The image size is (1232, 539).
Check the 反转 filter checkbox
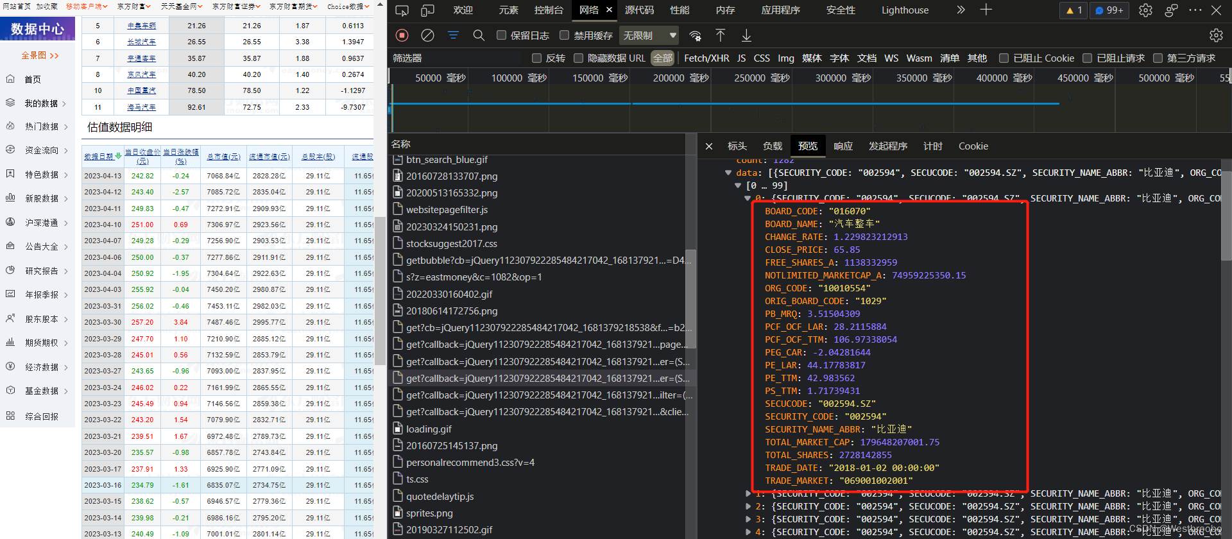537,58
